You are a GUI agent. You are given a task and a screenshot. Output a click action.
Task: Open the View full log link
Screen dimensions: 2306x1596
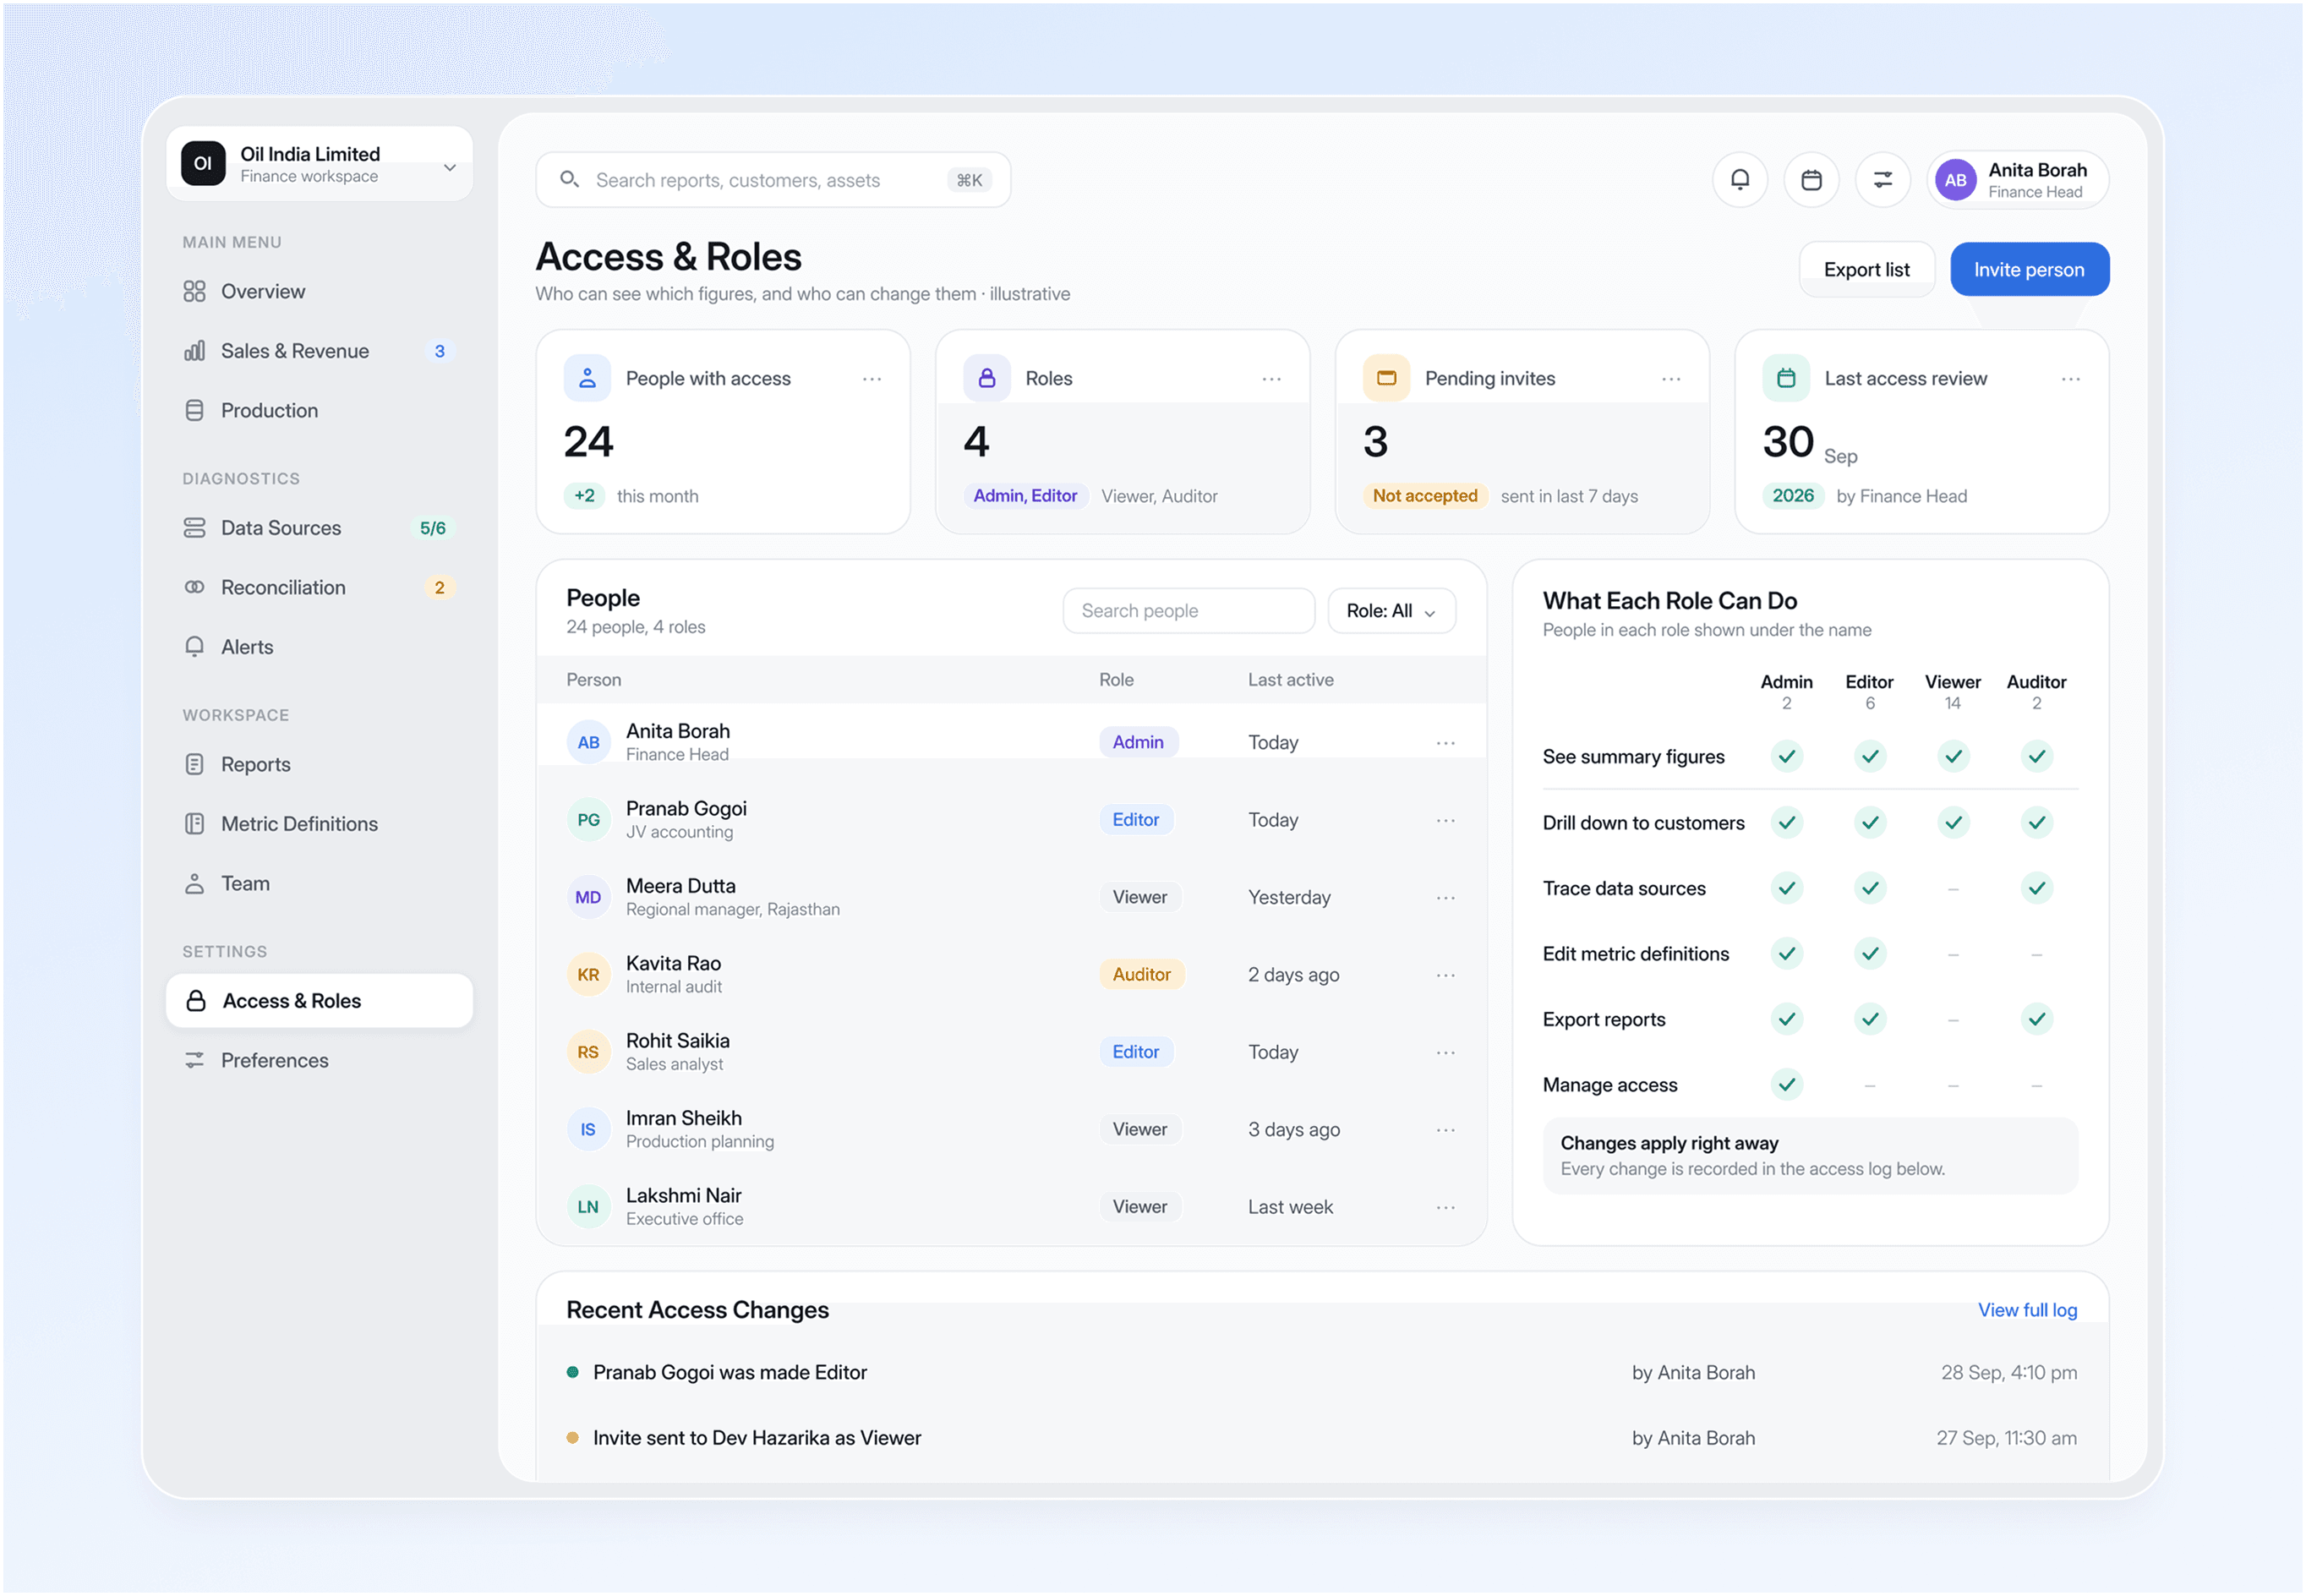click(2027, 1310)
